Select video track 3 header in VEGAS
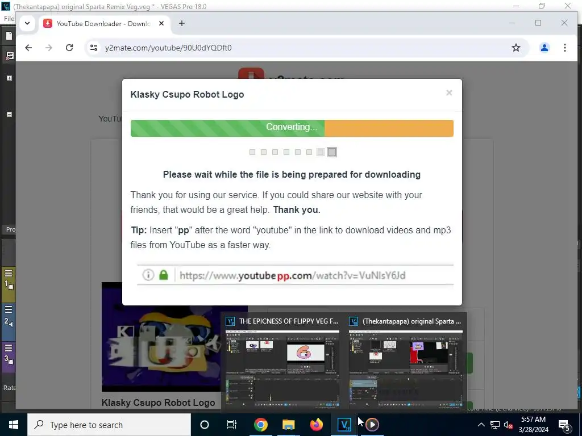Viewport: 582px width, 436px height. [9, 358]
